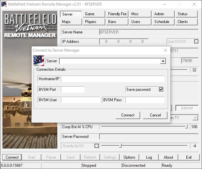Open the Options button on bottom bar
Viewport: 202px width, 169px height.
129,157
